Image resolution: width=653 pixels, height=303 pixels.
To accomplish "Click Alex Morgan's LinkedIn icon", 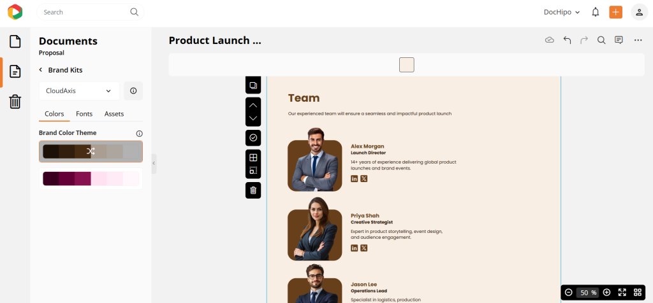I will [x=355, y=179].
